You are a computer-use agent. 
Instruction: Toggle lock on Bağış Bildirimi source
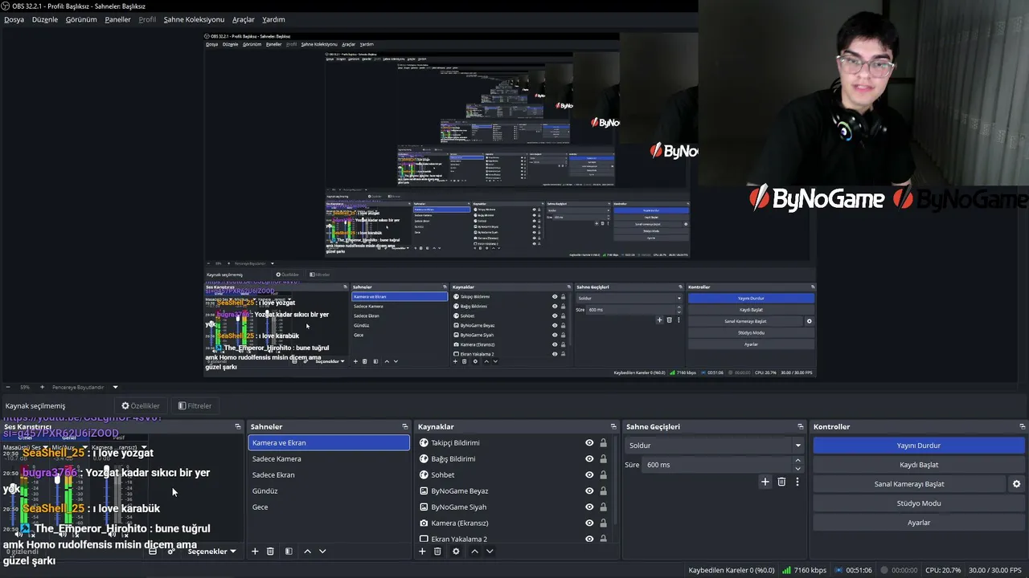click(x=603, y=458)
